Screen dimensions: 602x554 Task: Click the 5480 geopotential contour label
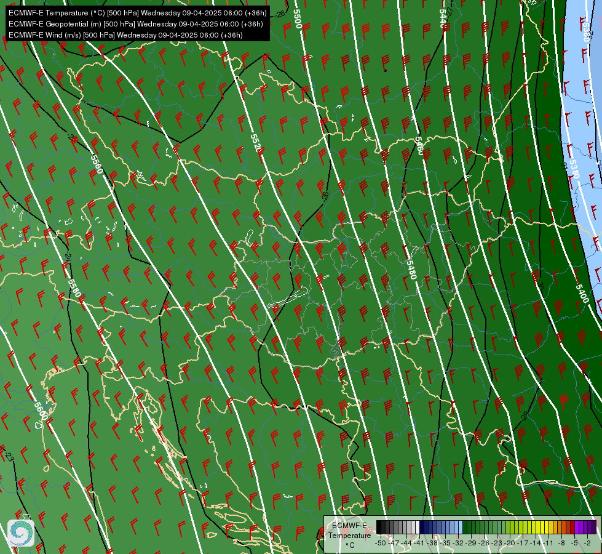click(411, 269)
